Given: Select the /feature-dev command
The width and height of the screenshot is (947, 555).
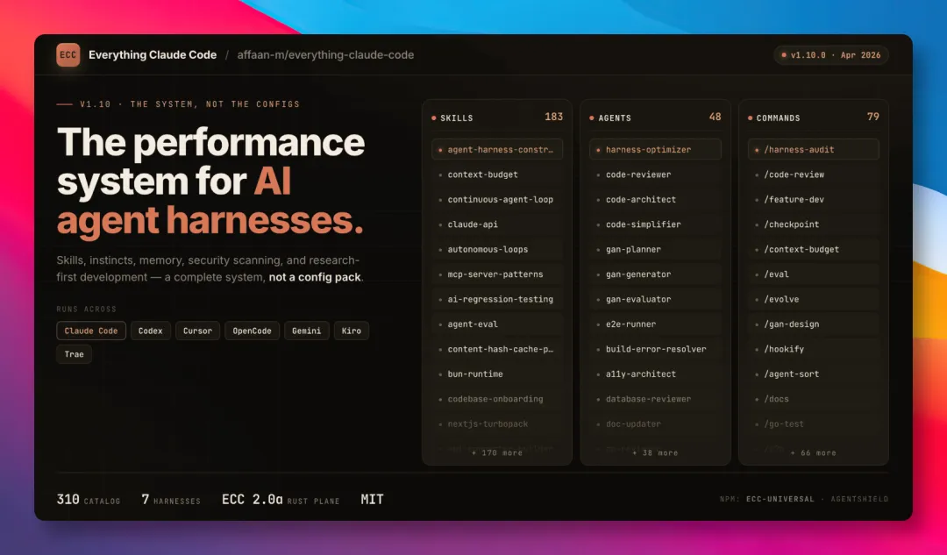Looking at the screenshot, I should [814, 199].
